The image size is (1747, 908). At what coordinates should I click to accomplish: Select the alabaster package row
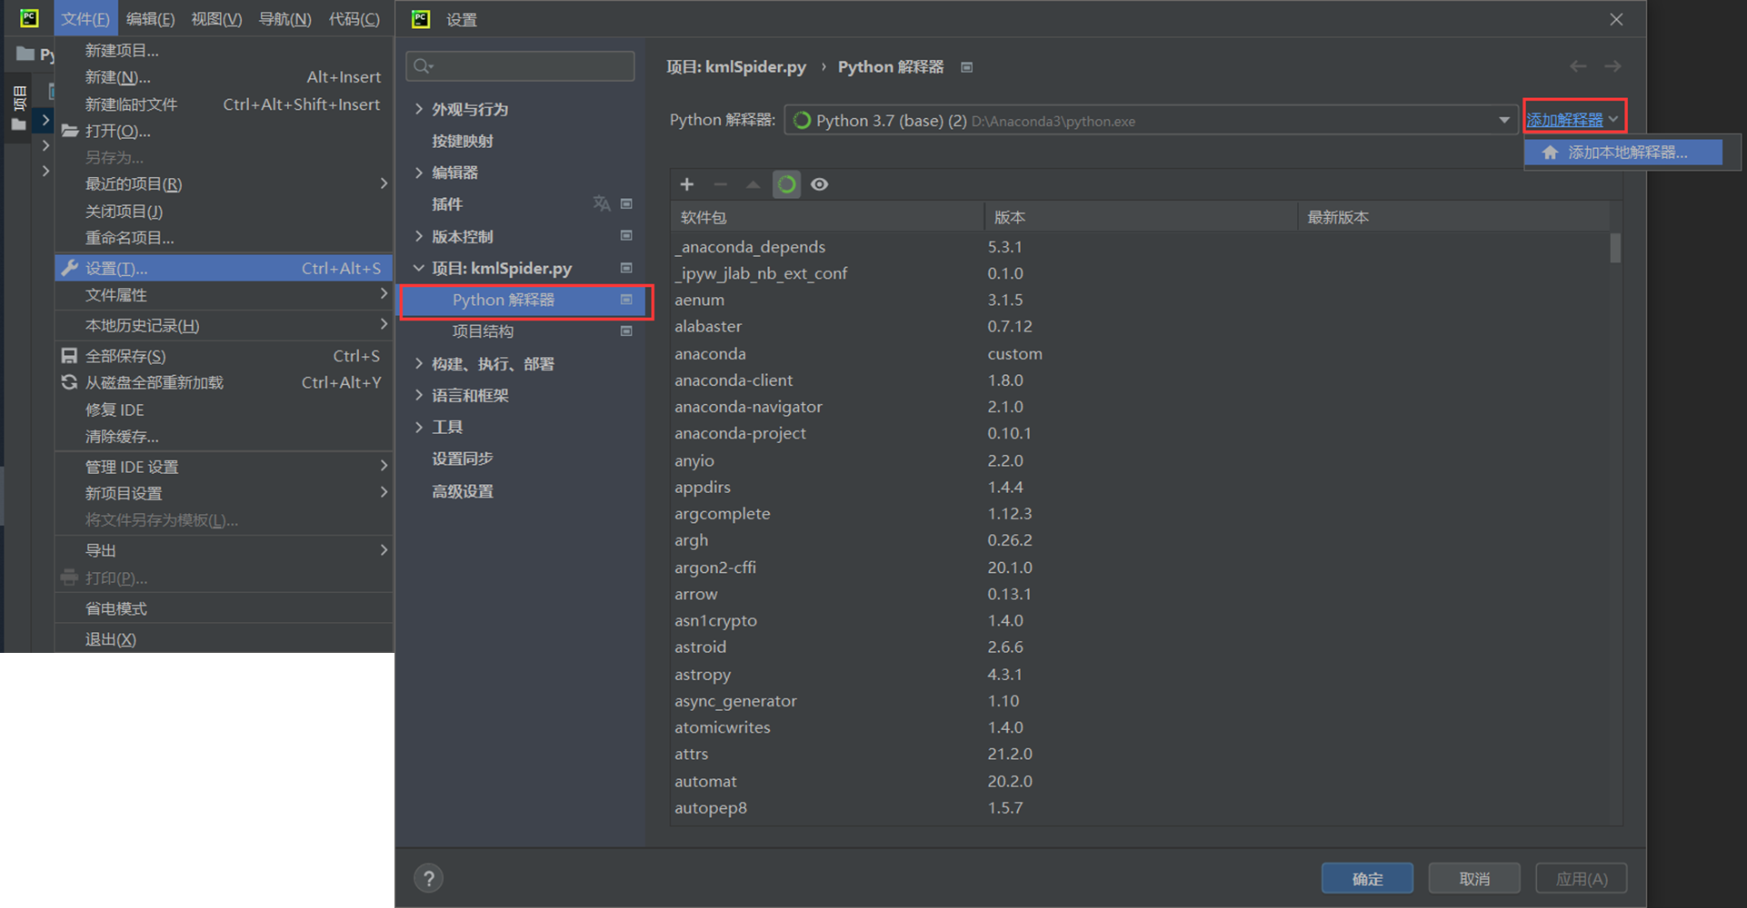coord(1140,326)
